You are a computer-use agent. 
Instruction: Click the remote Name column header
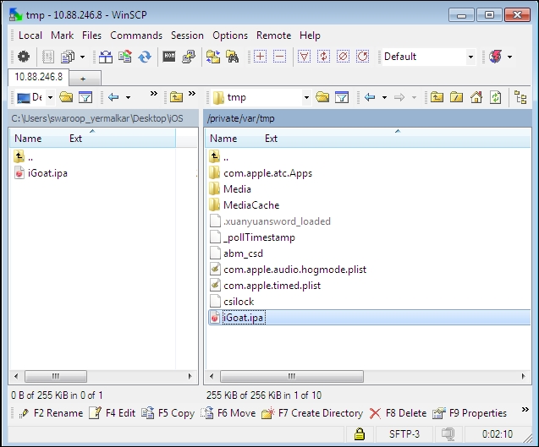(x=223, y=139)
